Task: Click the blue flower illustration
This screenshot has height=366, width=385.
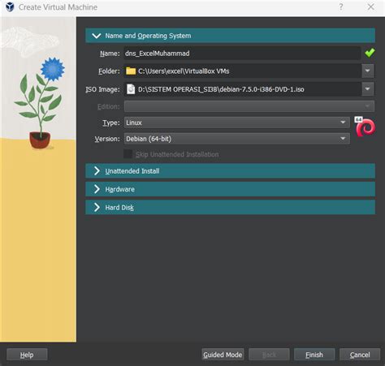Action: 53,69
